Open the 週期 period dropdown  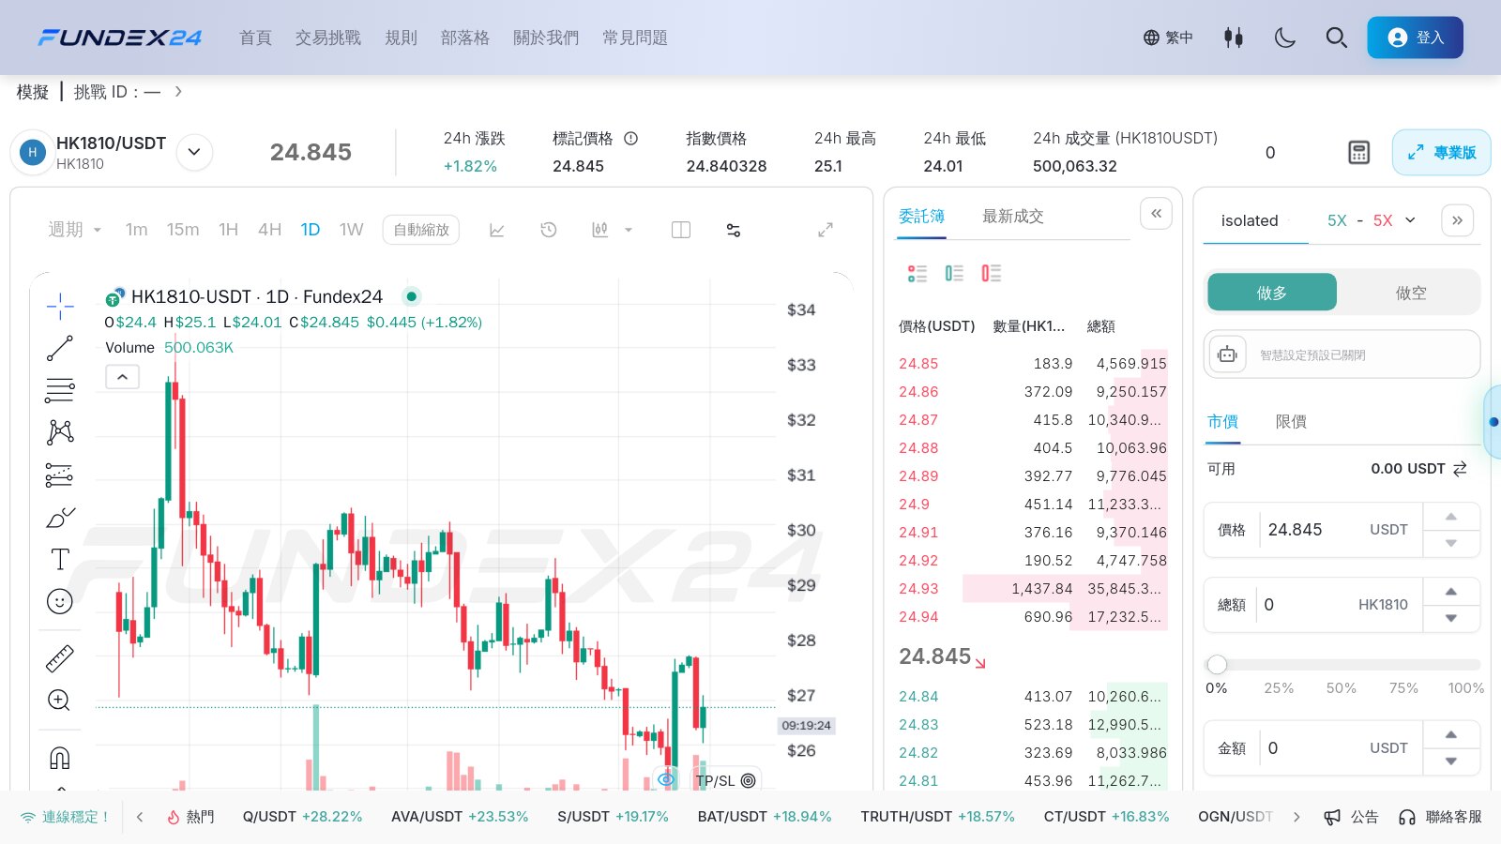click(75, 230)
